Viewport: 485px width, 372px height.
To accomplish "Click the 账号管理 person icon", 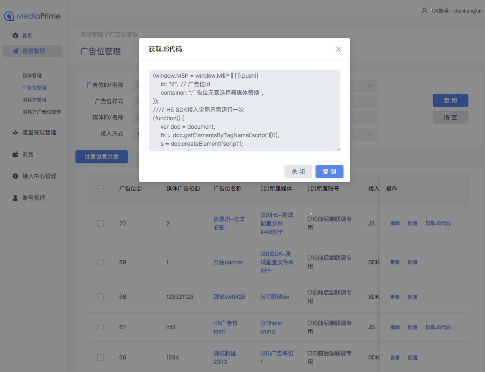I will (15, 198).
